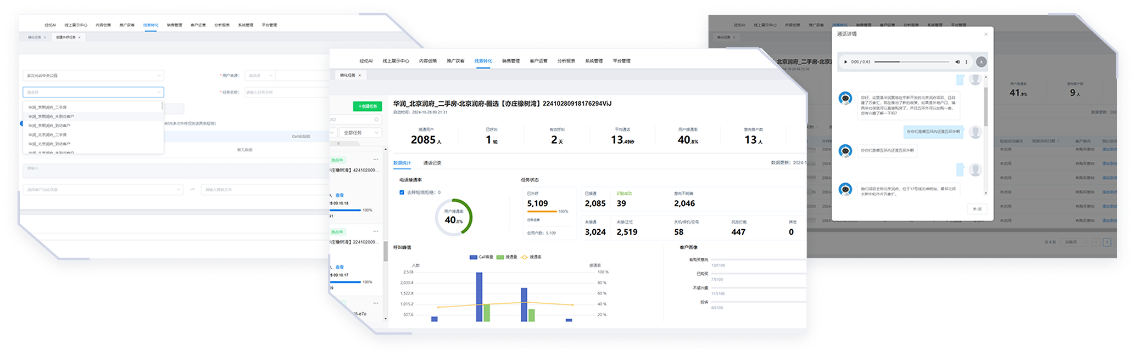Click the green 创建任务 button
The width and height of the screenshot is (1136, 357).
click(367, 106)
